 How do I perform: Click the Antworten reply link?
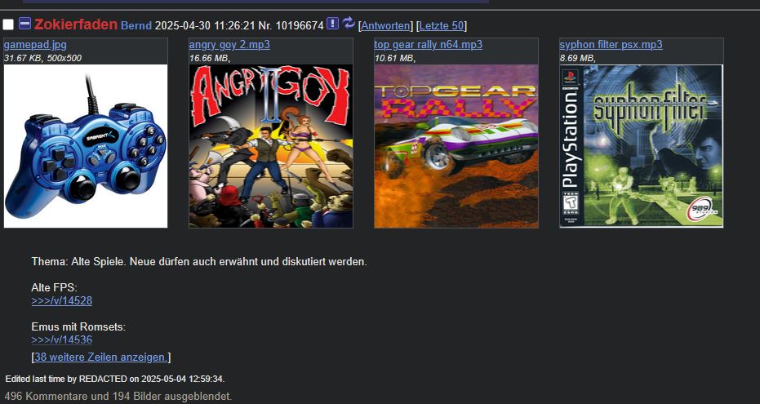tap(385, 25)
